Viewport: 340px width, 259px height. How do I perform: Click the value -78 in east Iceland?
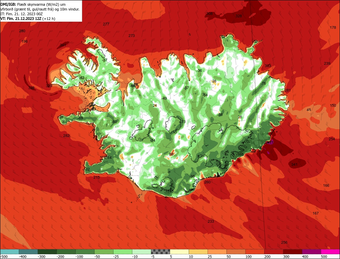(x=263, y=83)
